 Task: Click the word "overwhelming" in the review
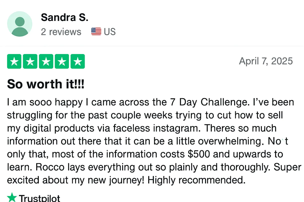(x=230, y=141)
